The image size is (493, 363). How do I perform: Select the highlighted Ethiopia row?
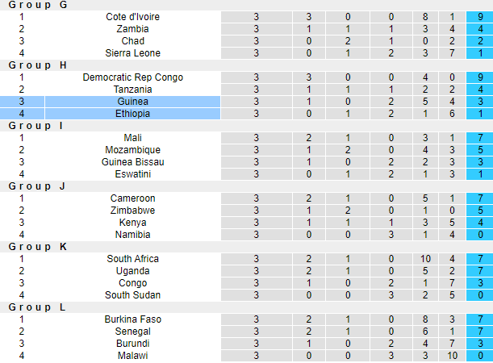pyautogui.click(x=132, y=114)
